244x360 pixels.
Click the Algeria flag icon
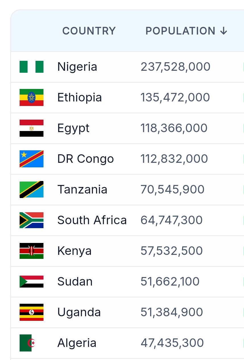tap(28, 343)
